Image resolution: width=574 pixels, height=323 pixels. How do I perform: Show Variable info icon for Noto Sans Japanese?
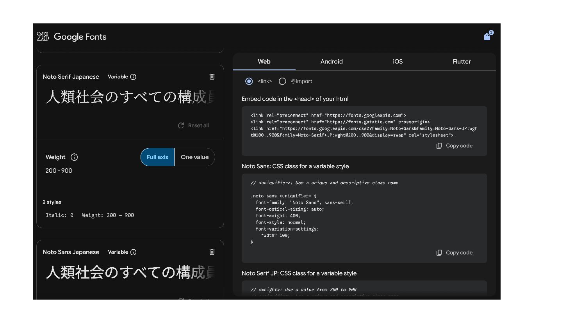133,252
